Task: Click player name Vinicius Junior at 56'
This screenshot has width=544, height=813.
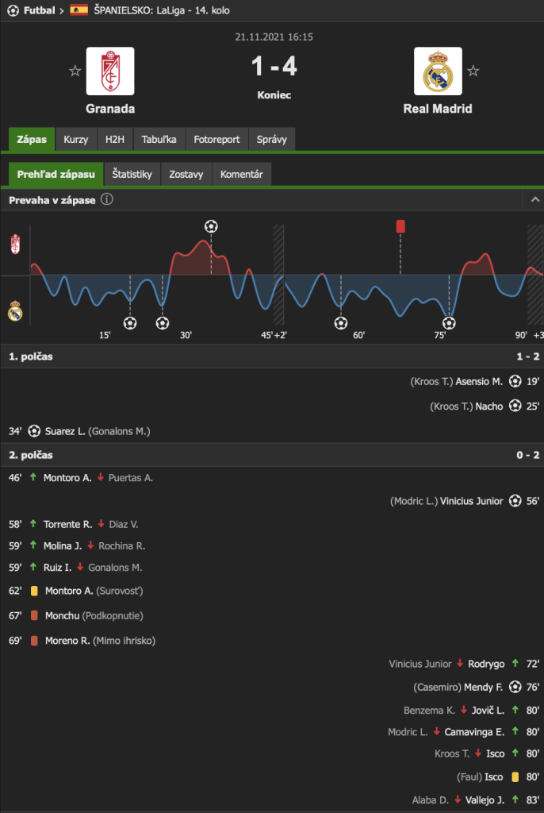Action: (473, 501)
